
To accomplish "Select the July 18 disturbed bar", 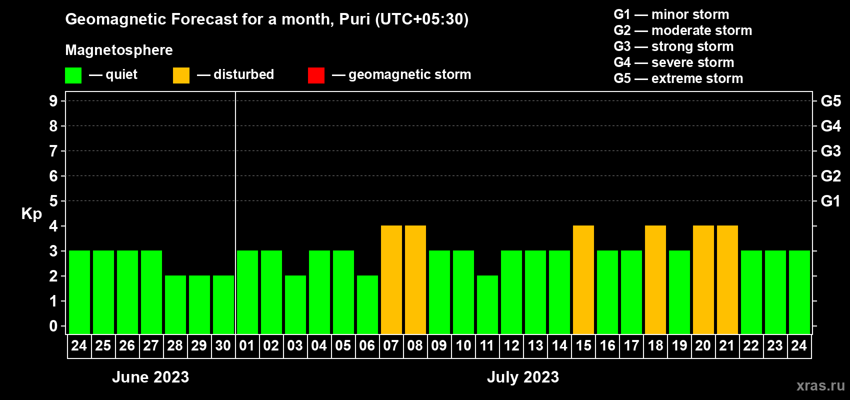I will (x=655, y=280).
